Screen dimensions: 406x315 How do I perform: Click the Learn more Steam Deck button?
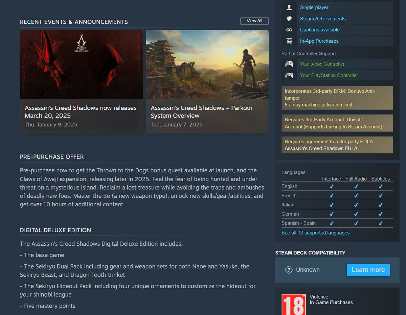point(368,270)
